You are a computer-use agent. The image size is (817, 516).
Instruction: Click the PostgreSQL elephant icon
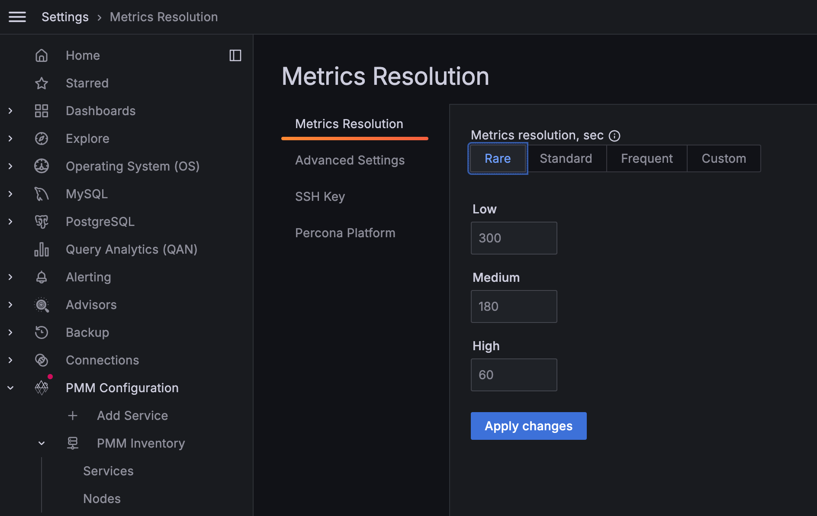click(x=42, y=222)
